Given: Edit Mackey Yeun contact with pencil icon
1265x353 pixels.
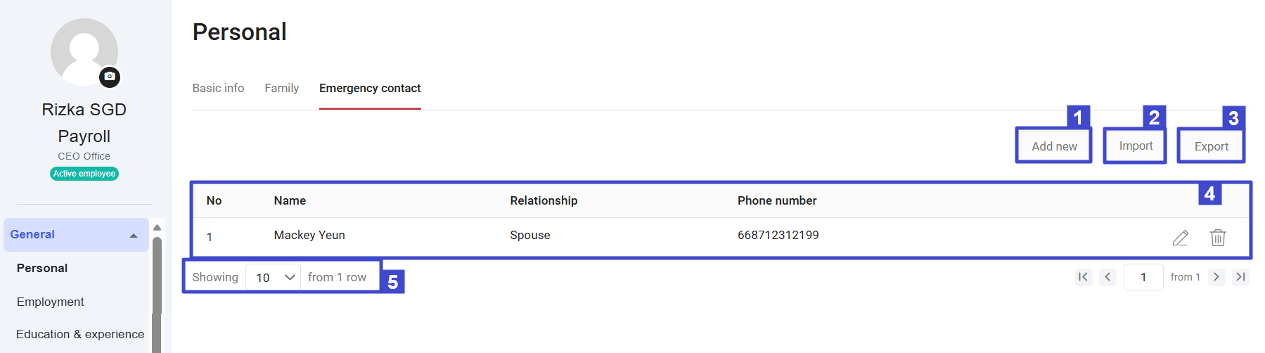Looking at the screenshot, I should (1181, 238).
